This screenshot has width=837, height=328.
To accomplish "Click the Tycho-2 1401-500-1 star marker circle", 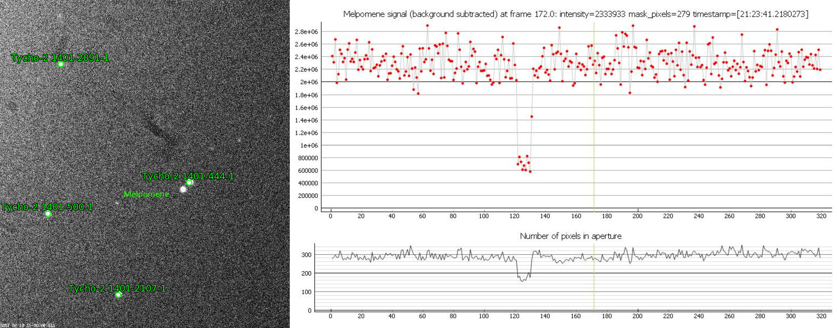I will (x=48, y=214).
